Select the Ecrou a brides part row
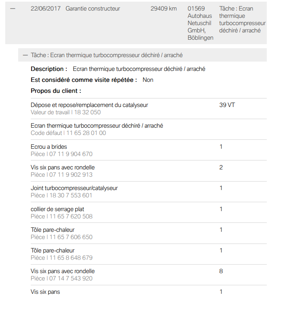 pyautogui.click(x=149, y=150)
